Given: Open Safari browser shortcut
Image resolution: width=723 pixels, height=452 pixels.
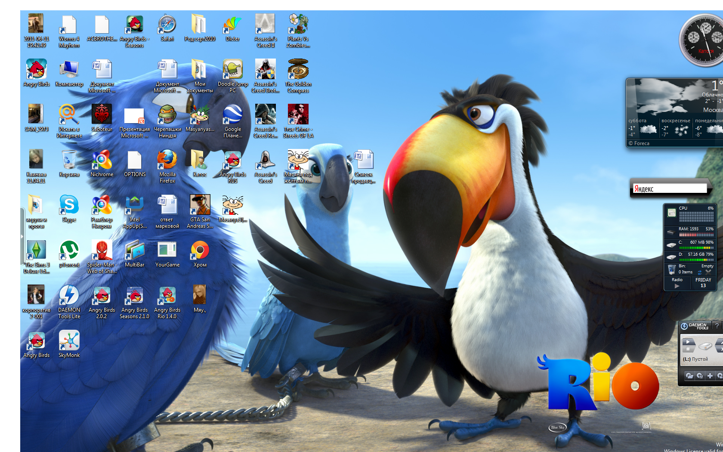Looking at the screenshot, I should point(167,28).
